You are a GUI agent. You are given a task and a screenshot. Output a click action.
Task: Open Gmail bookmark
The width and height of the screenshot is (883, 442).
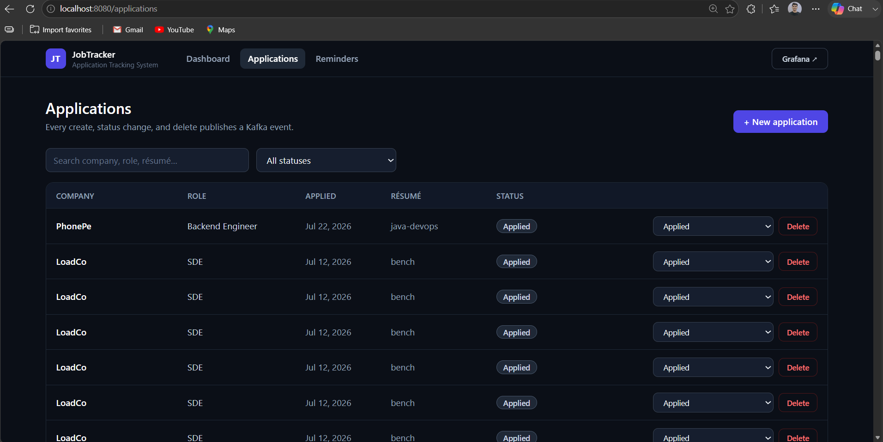click(128, 30)
